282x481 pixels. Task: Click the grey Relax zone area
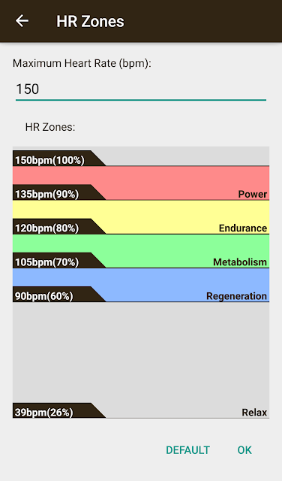click(x=141, y=360)
